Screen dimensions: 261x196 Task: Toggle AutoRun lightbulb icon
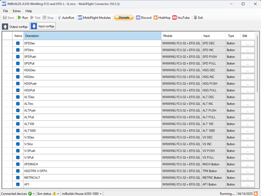[59, 18]
